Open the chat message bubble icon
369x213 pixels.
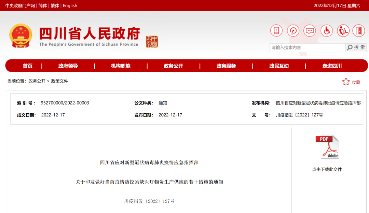coord(310,31)
